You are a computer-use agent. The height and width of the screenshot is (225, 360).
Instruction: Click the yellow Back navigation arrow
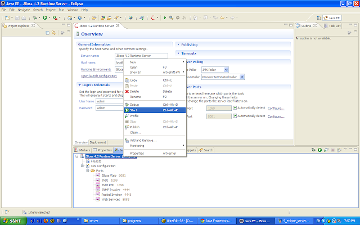[222, 17]
